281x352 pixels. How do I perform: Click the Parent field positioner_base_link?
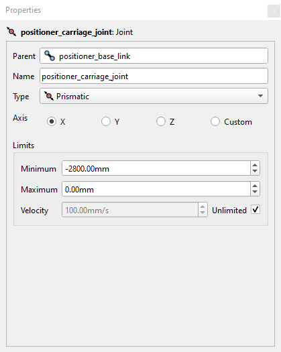[x=154, y=56]
